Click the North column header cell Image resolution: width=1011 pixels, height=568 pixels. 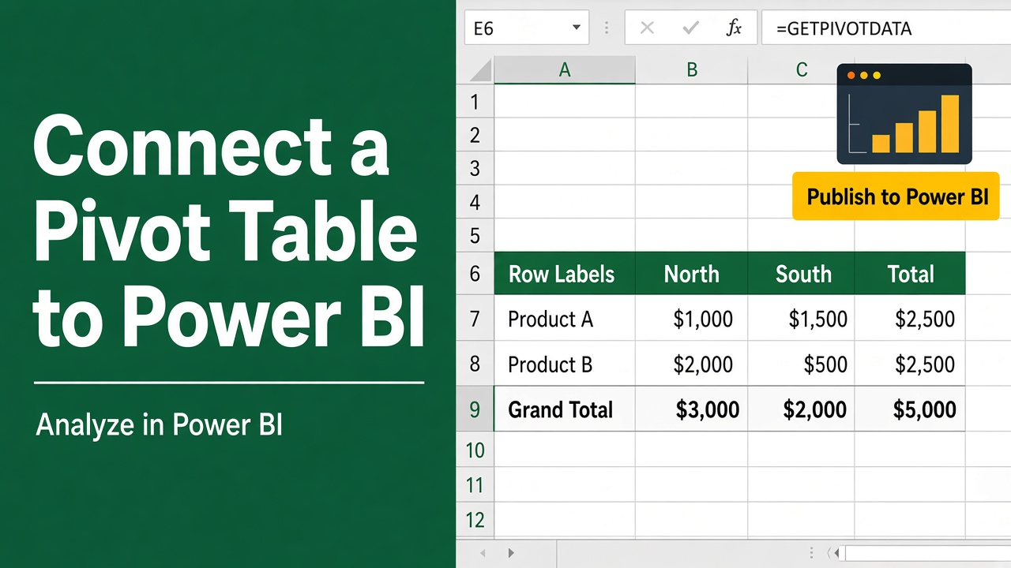pyautogui.click(x=691, y=274)
